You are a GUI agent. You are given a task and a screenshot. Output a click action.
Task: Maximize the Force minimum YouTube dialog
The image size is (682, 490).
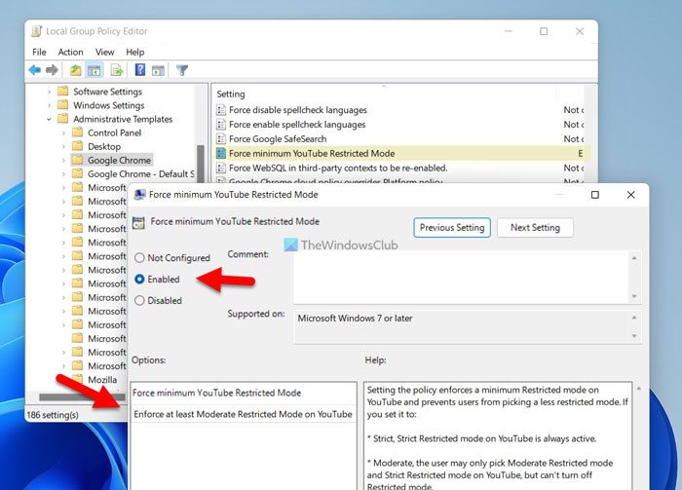pyautogui.click(x=595, y=195)
